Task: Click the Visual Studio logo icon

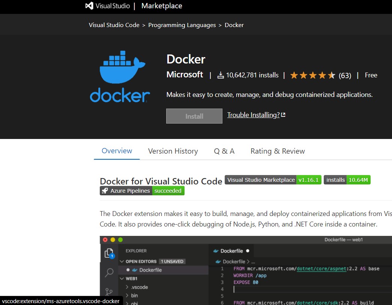Action: [x=89, y=6]
